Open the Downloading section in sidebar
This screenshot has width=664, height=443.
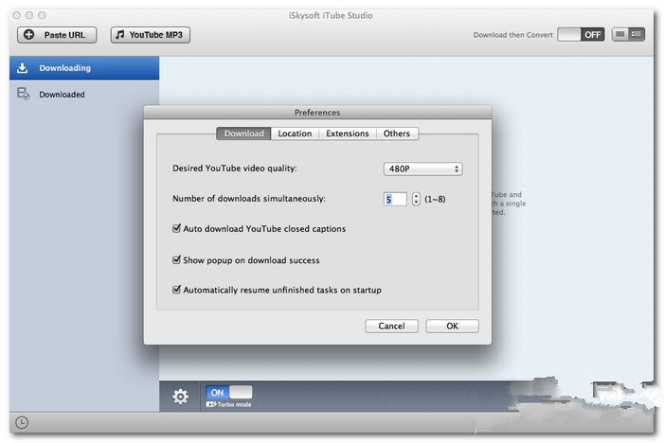(x=84, y=68)
